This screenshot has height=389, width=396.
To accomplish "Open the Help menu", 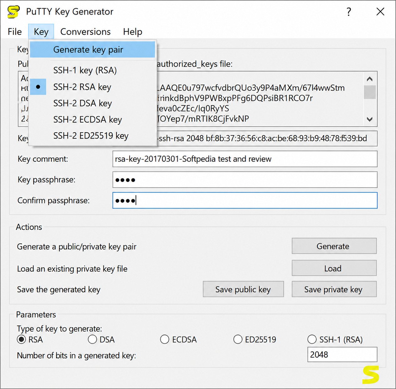I will click(132, 32).
